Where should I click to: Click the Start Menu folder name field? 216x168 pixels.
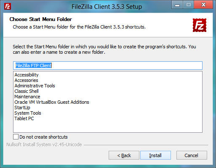pos(108,66)
